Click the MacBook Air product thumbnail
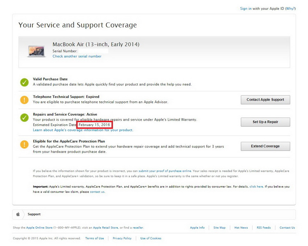The height and width of the screenshot is (246, 308). [x=37, y=50]
